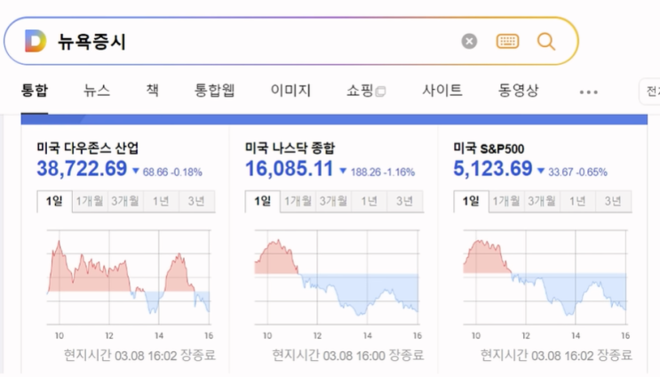Image resolution: width=660 pixels, height=377 pixels.
Task: Select 1일 period for 다우존스 chart
Action: (54, 201)
